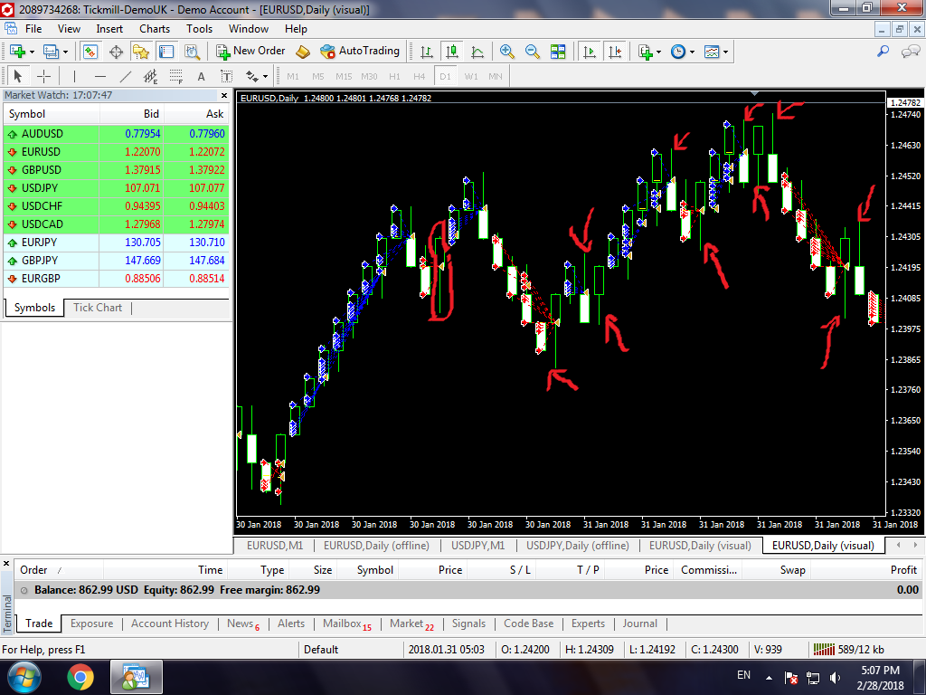Select the USDJPY,M1 chart tab
926x695 pixels.
(x=477, y=546)
